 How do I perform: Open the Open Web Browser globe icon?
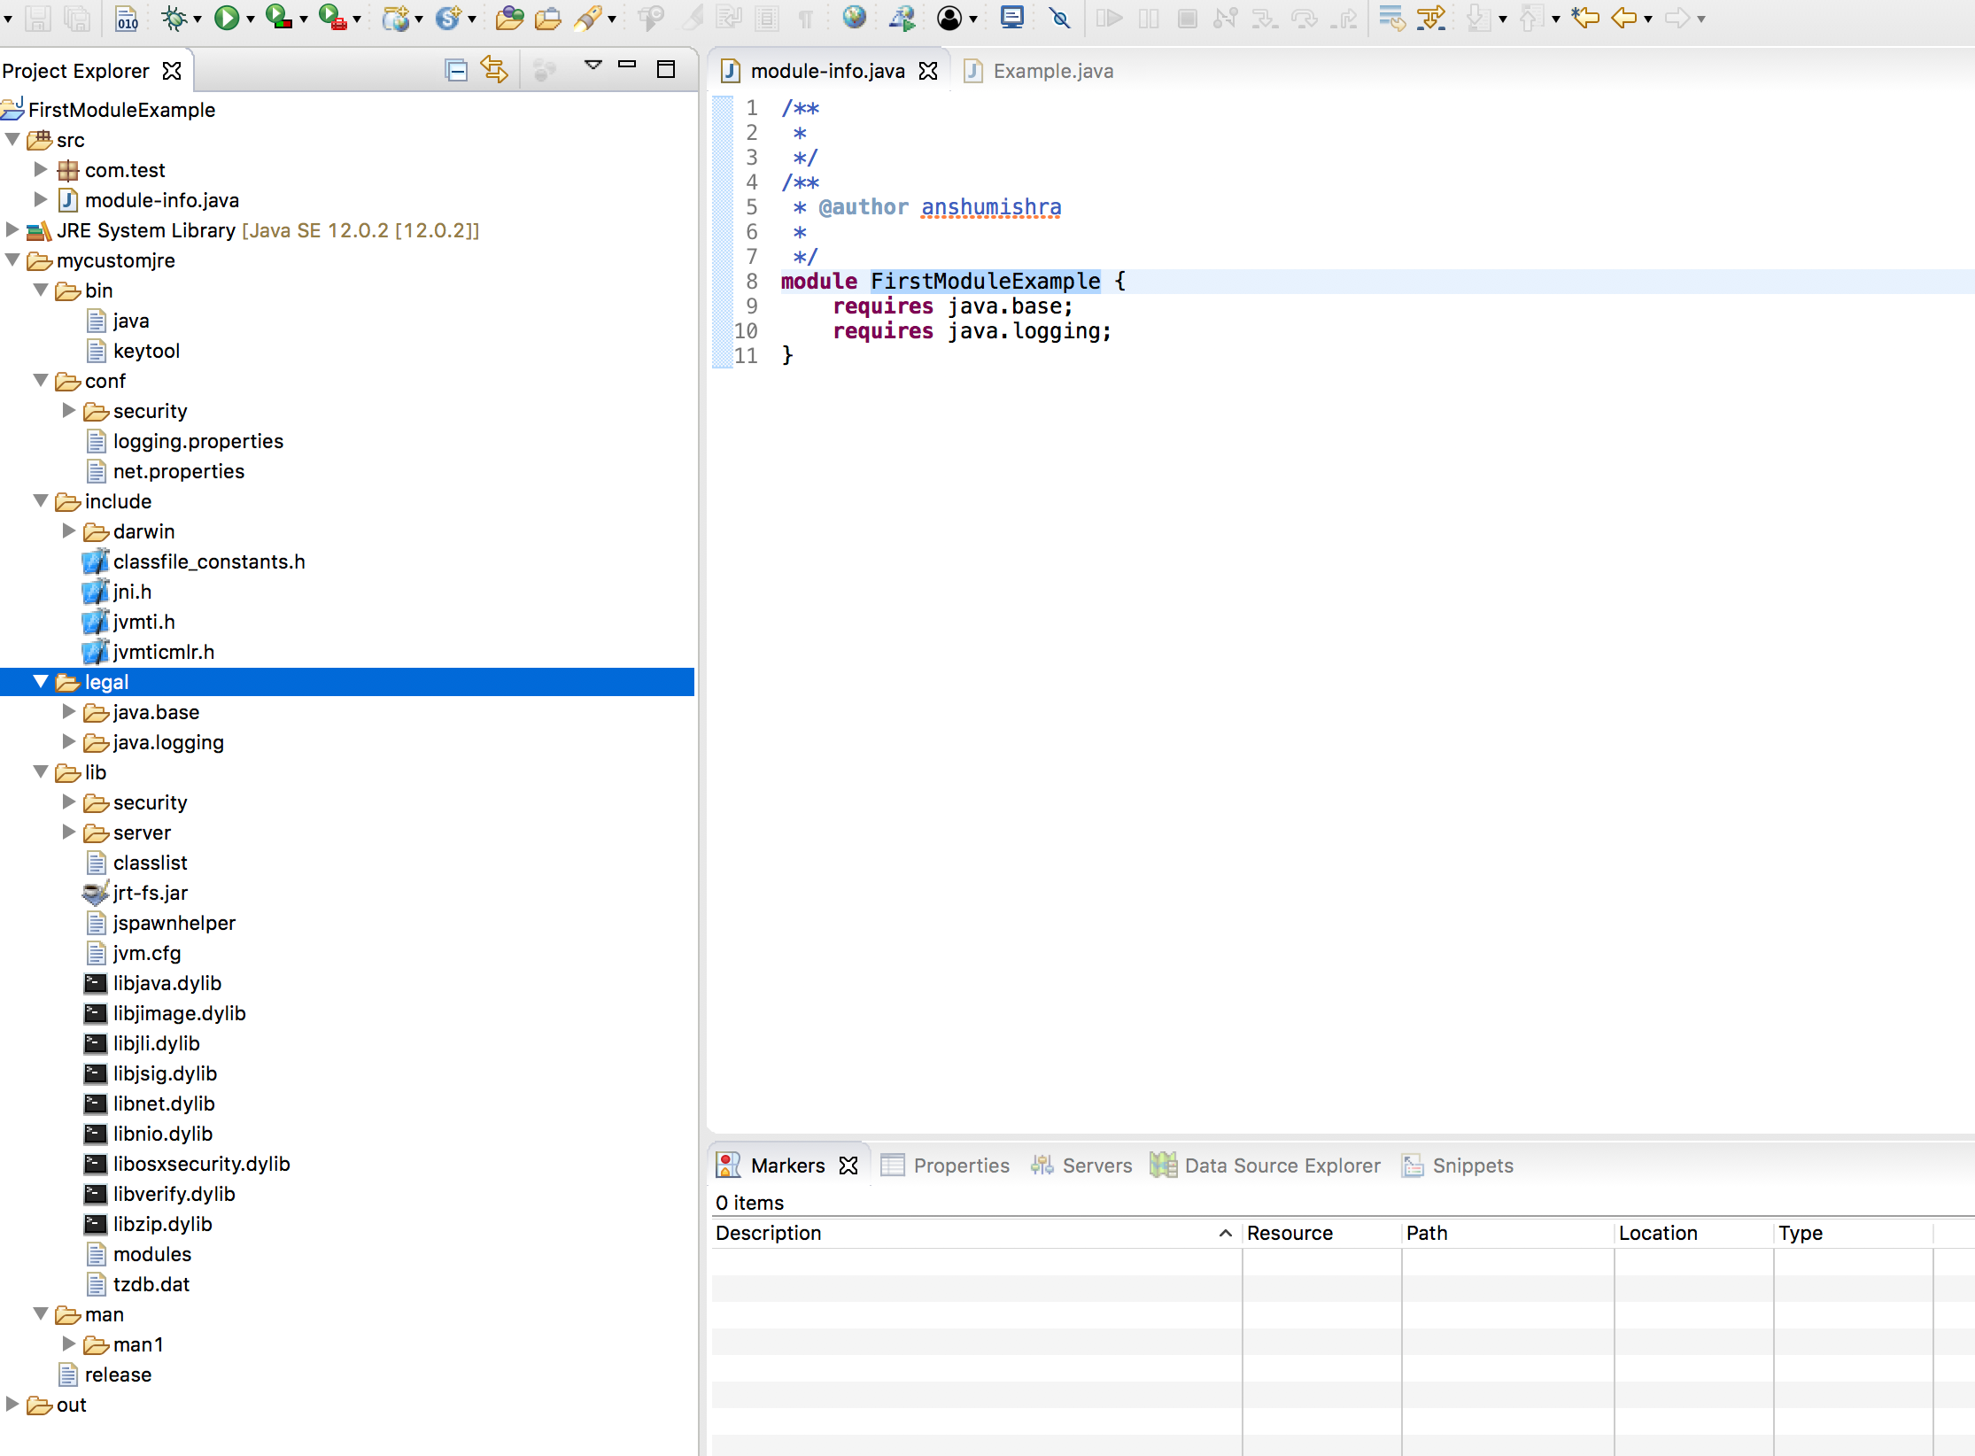(x=854, y=18)
